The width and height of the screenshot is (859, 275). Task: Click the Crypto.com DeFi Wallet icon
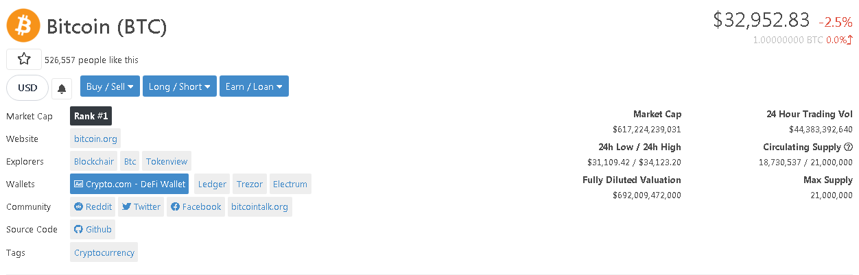(x=79, y=184)
